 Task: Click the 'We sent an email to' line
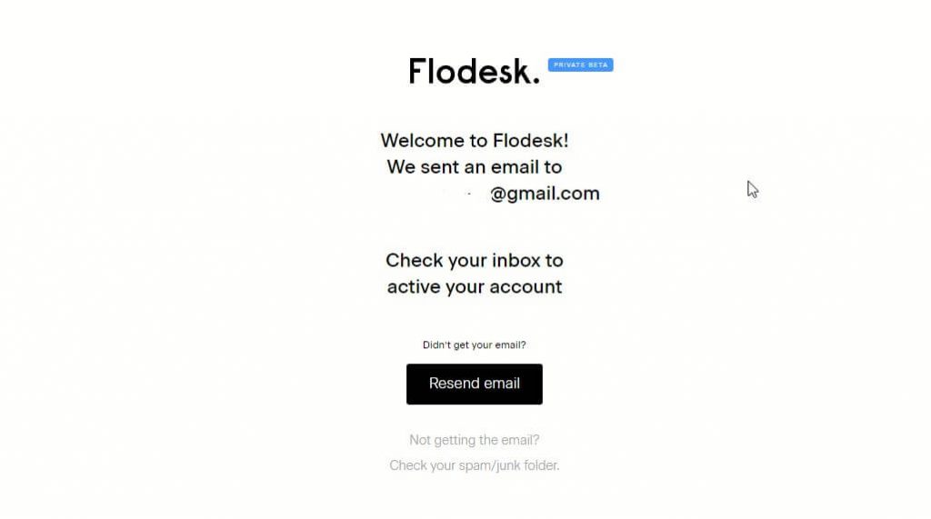coord(475,167)
